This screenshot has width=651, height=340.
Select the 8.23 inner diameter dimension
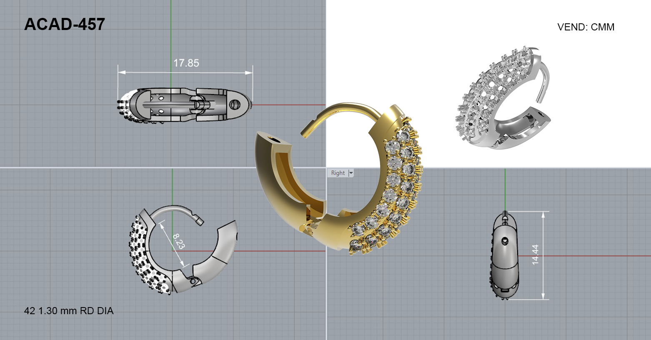(x=178, y=241)
